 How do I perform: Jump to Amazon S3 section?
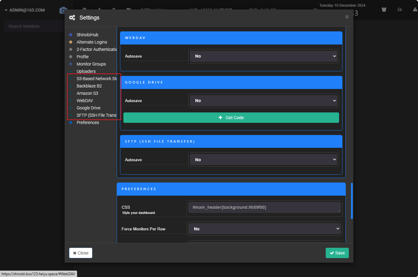click(x=87, y=93)
